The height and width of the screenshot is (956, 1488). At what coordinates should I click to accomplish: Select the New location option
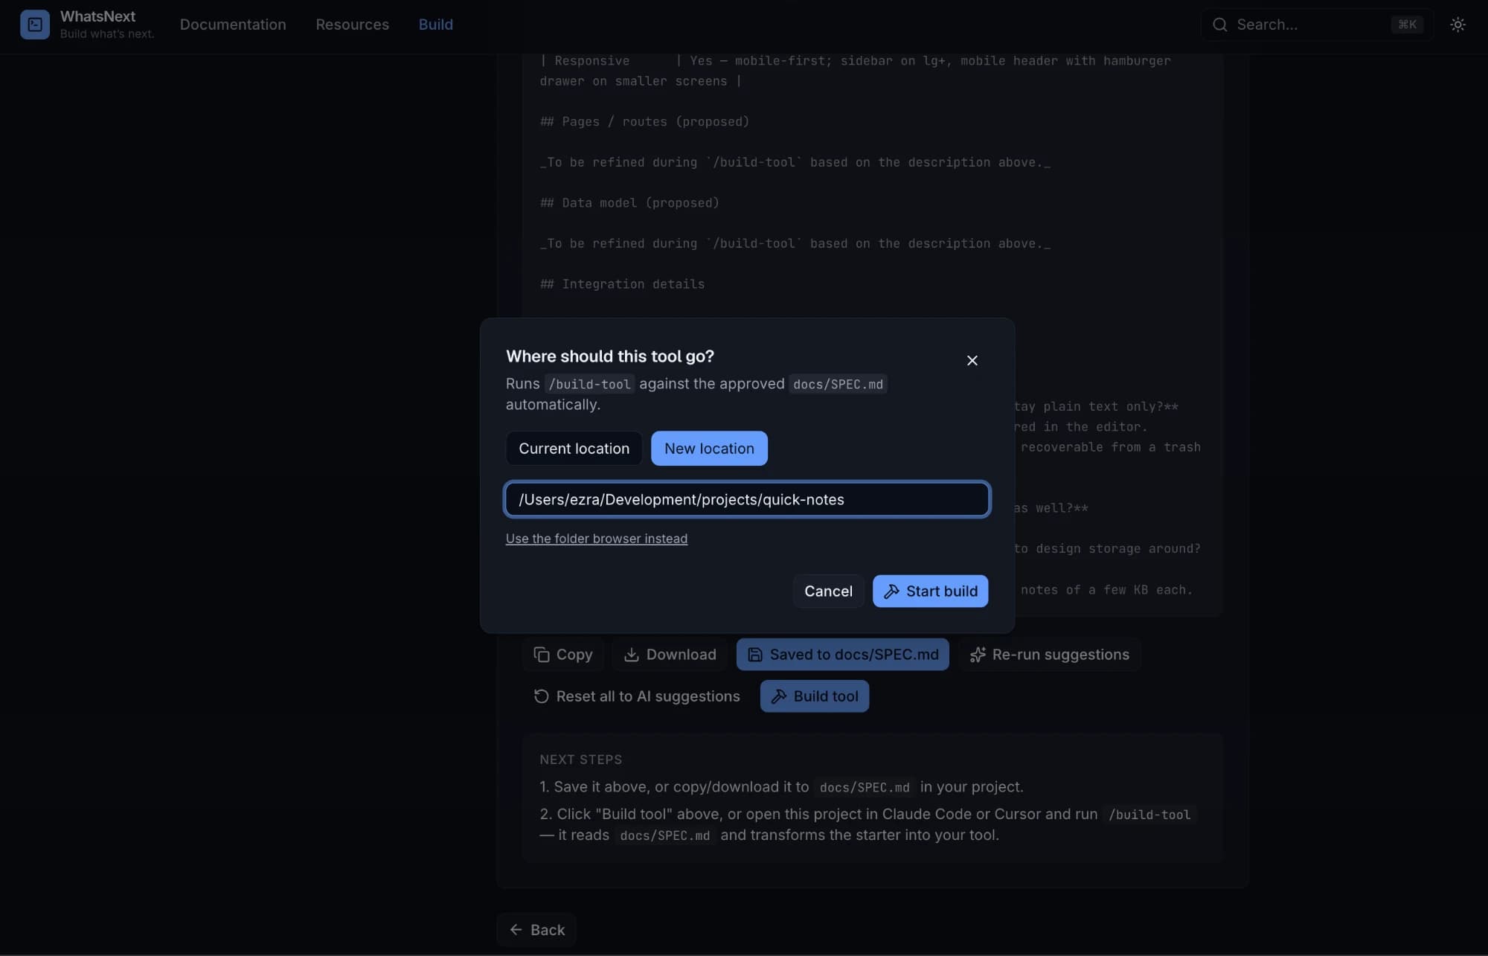[709, 449]
